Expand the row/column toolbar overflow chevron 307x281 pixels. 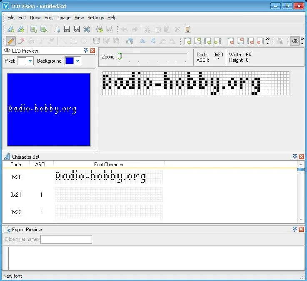[268, 41]
